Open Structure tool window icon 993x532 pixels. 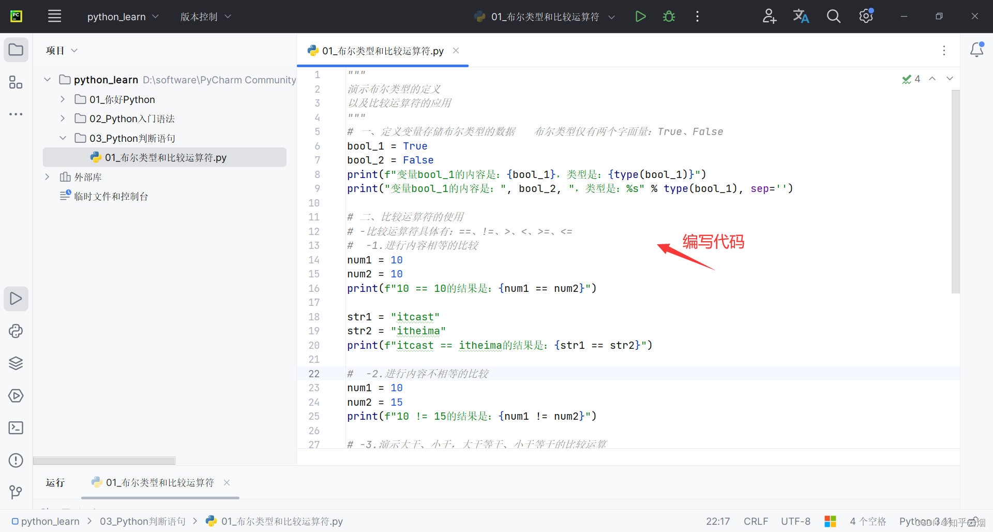pos(16,82)
